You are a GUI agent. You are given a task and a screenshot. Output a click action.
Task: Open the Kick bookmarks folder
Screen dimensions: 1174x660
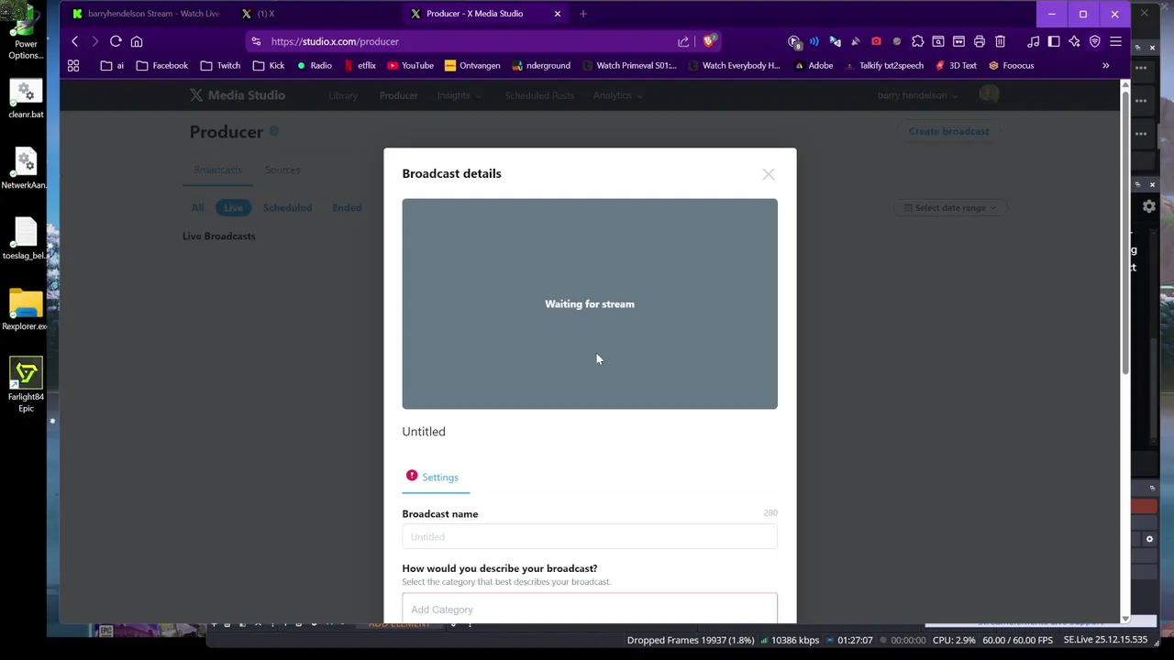click(268, 66)
